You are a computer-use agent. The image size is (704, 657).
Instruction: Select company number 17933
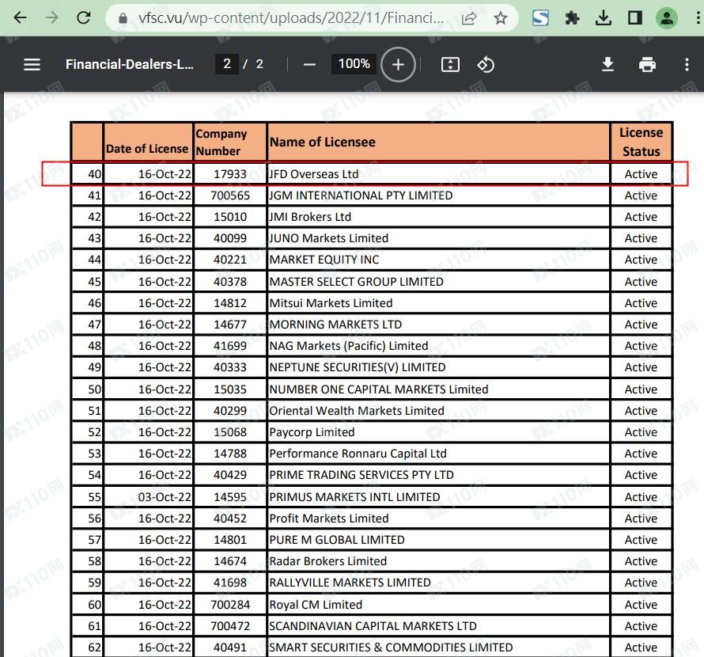pyautogui.click(x=230, y=174)
